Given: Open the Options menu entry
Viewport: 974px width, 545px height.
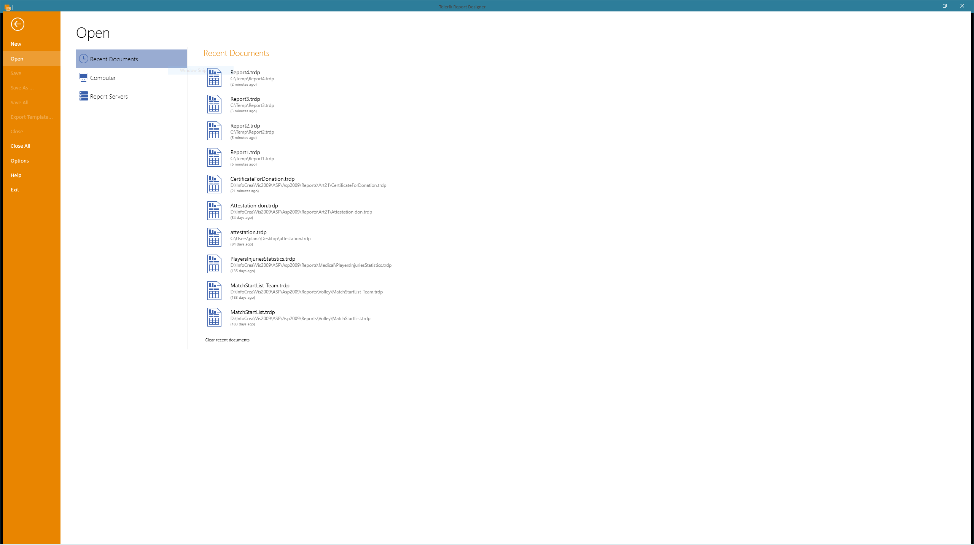Looking at the screenshot, I should 20,161.
